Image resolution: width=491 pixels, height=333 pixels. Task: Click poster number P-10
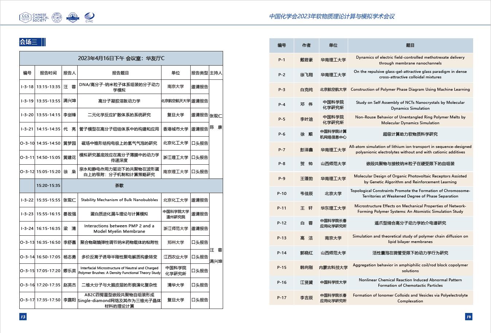coord(282,193)
